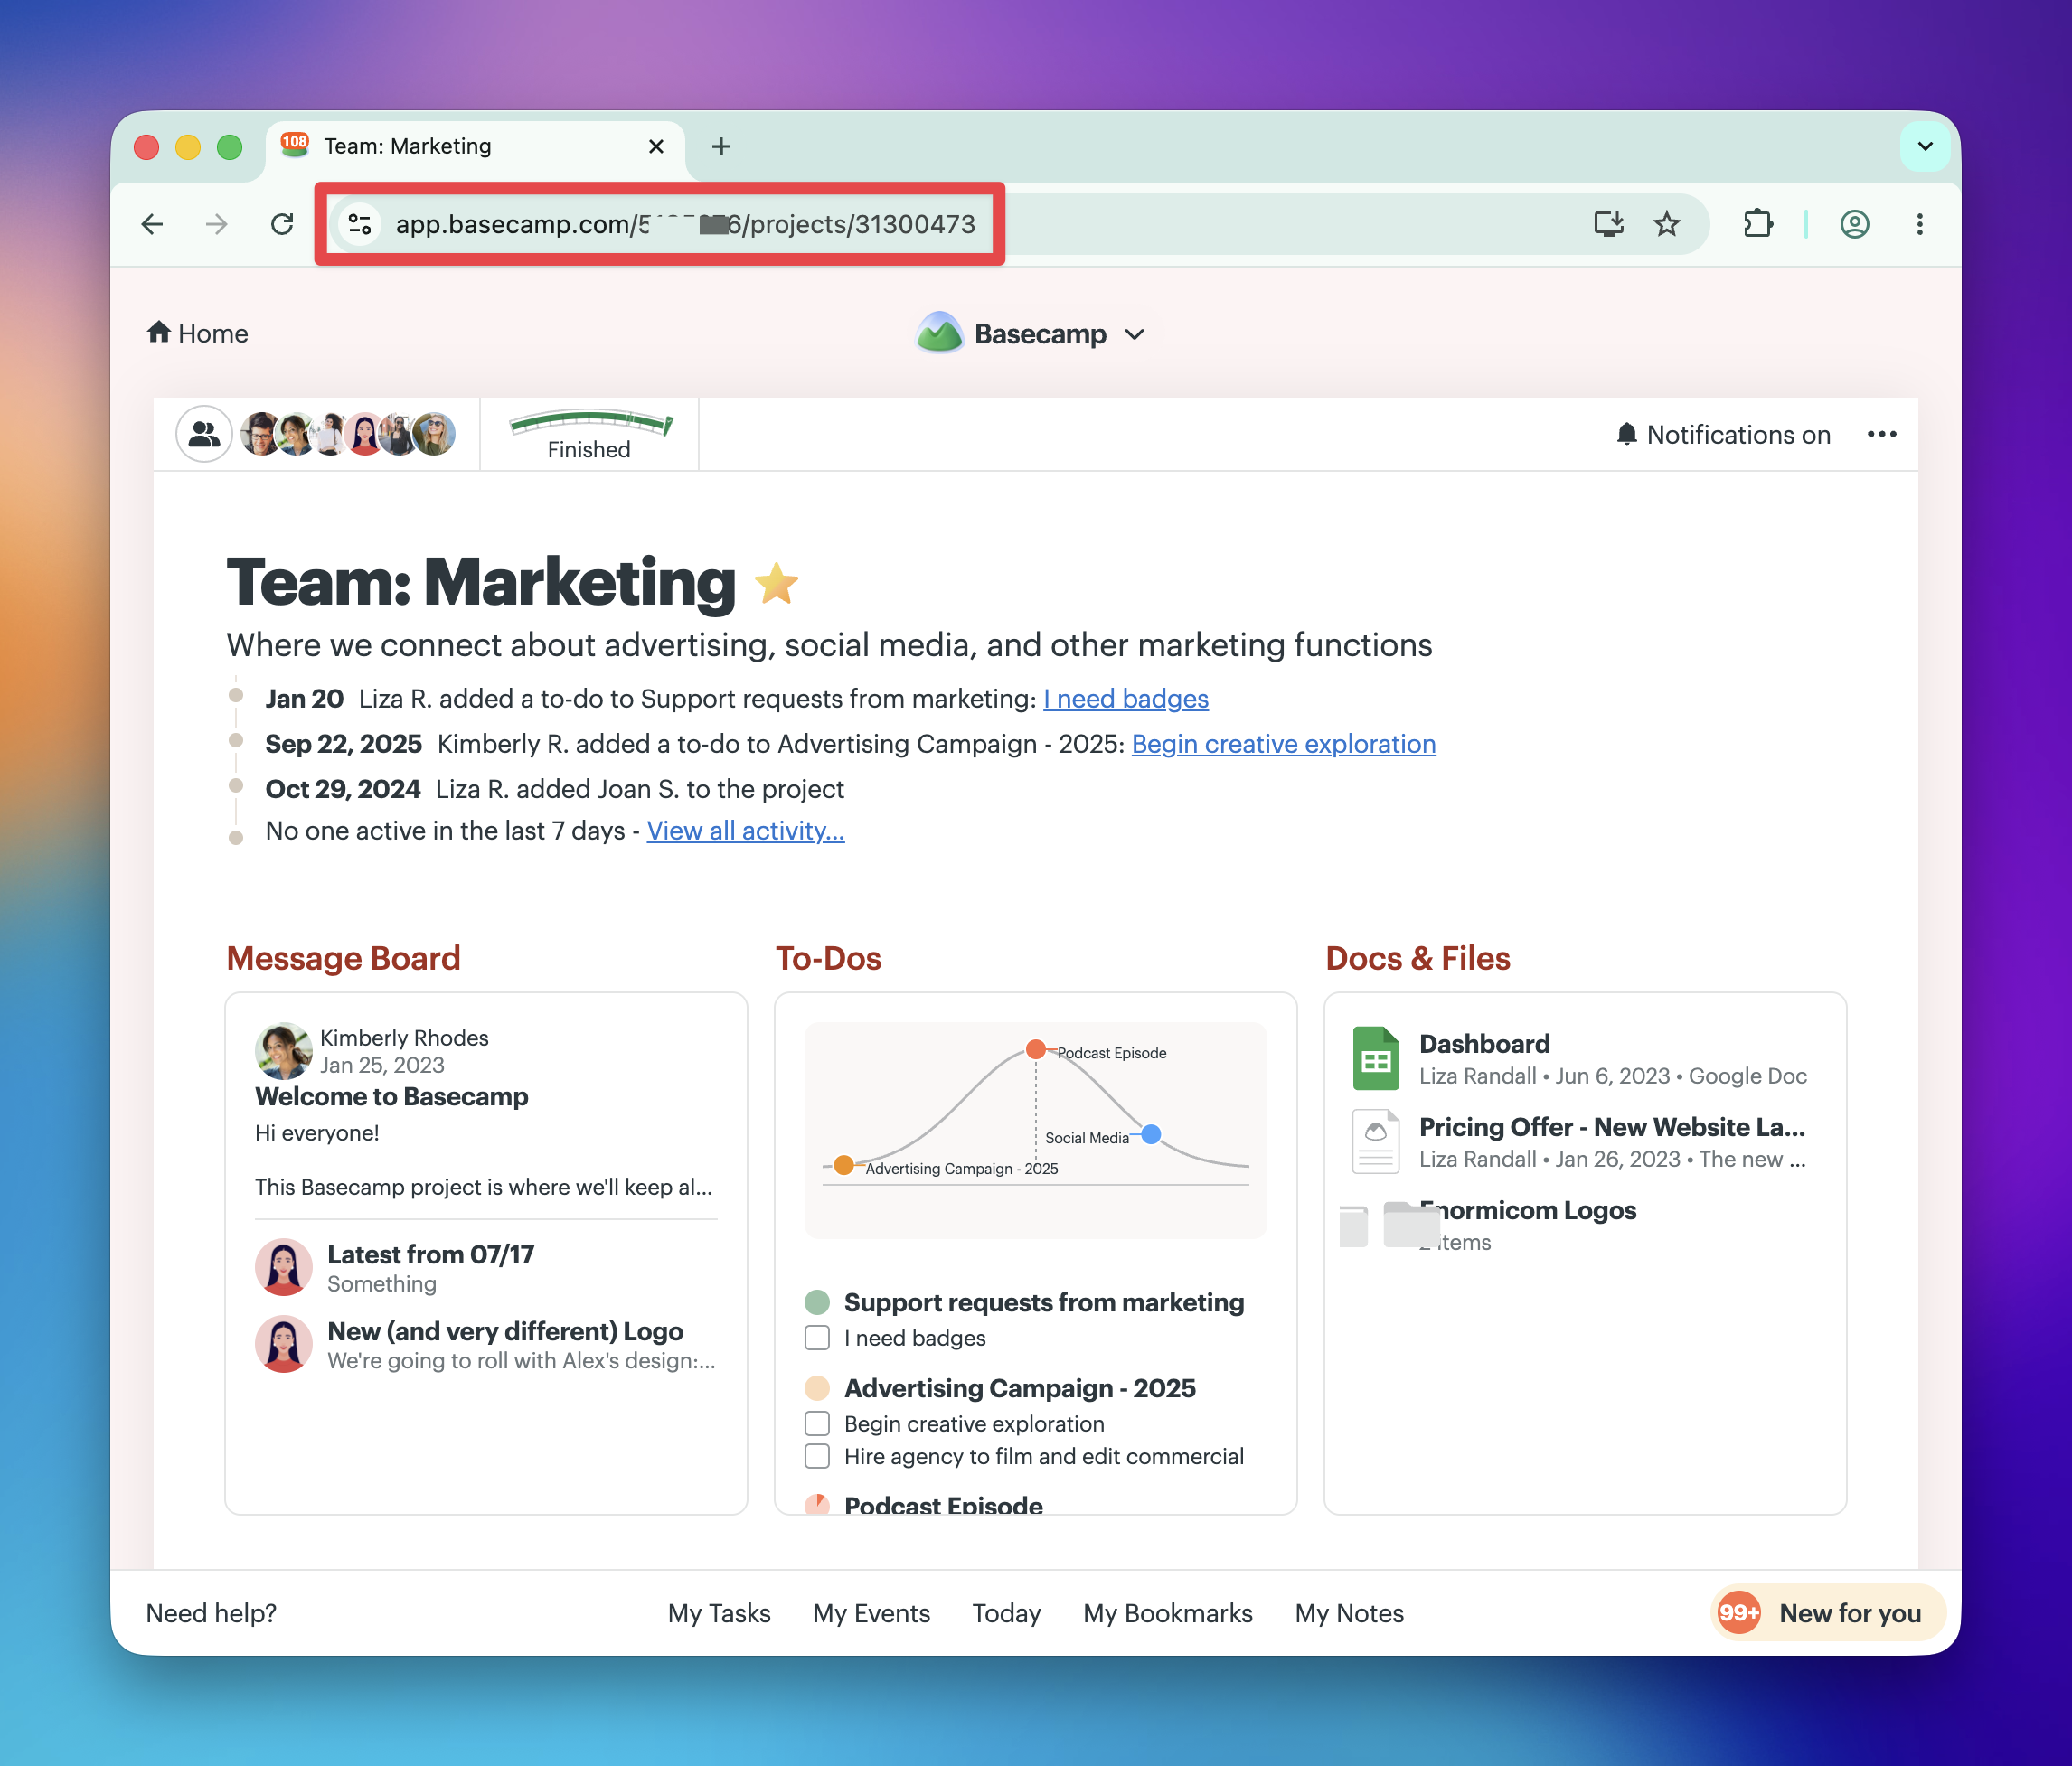The height and width of the screenshot is (1766, 2072).
Task: Open Welcome to Basecamp message
Action: pos(391,1096)
